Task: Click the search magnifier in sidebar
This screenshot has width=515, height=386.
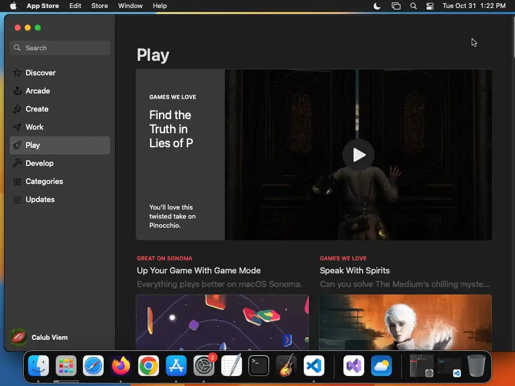Action: [17, 48]
